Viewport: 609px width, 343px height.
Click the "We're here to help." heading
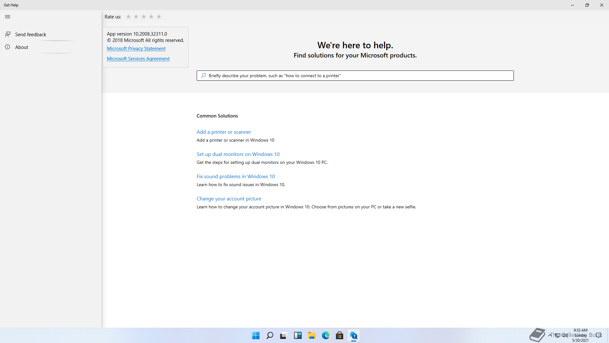point(355,45)
